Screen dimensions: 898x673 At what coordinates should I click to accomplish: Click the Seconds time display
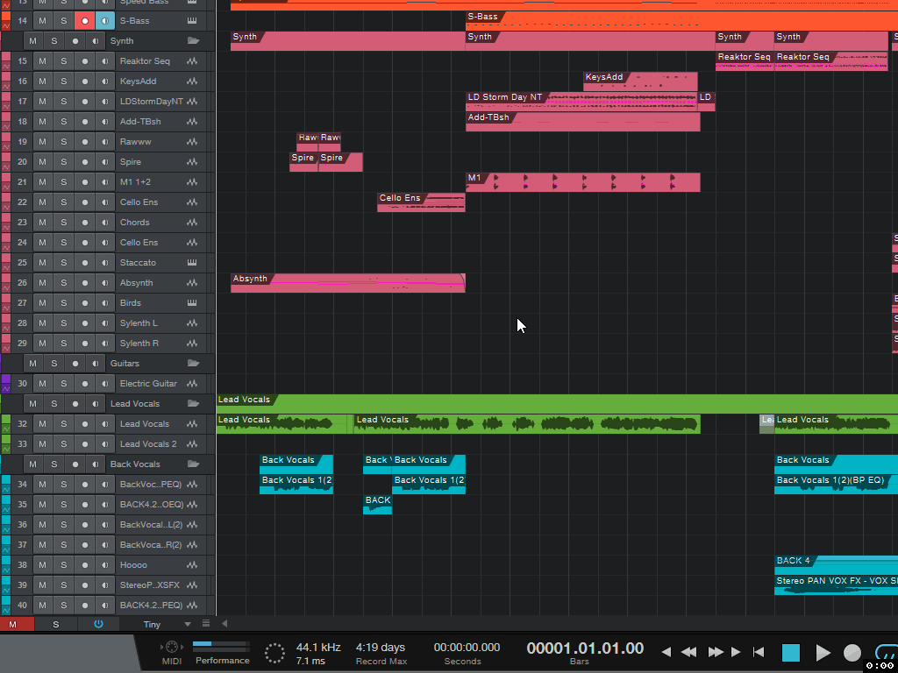(x=467, y=648)
